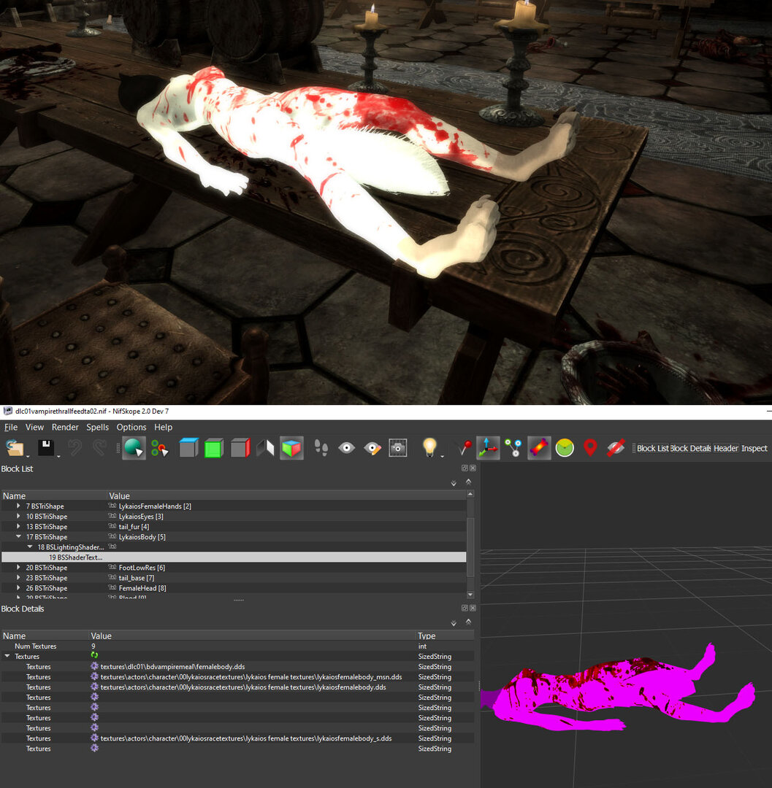The width and height of the screenshot is (772, 788).
Task: Toggle the Inspect toolbar button
Action: pos(754,448)
